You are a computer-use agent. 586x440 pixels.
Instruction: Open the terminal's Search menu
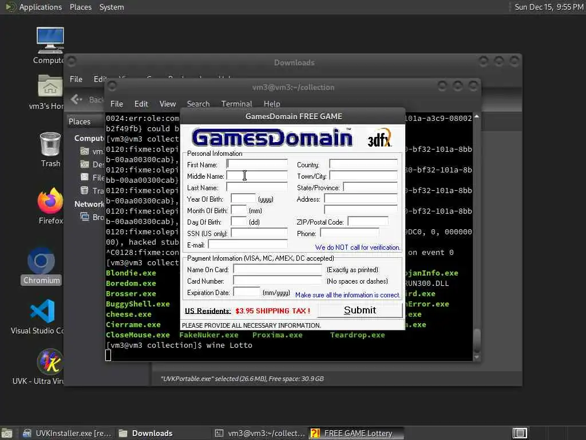(198, 104)
